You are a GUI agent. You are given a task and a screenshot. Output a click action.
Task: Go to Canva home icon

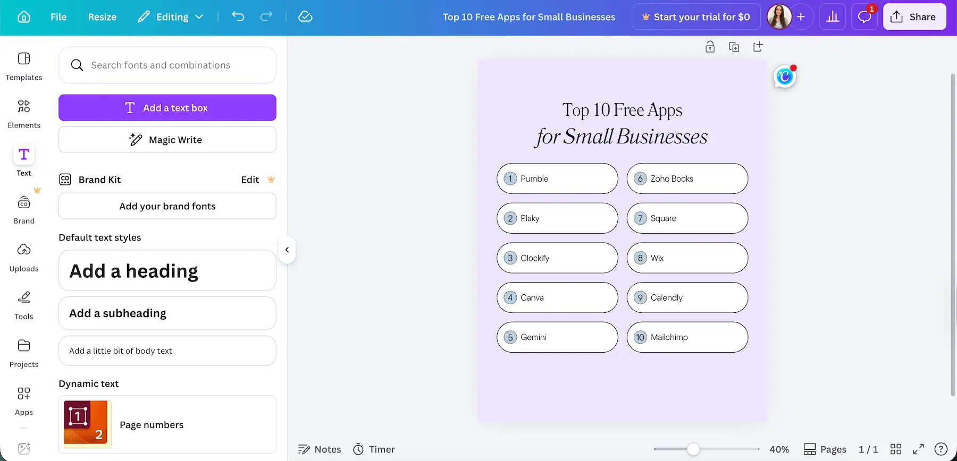(x=24, y=17)
